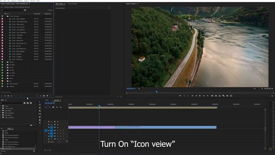Click the Effects panel search field
This screenshot has height=155, width=275.
pyautogui.click(x=12, y=103)
